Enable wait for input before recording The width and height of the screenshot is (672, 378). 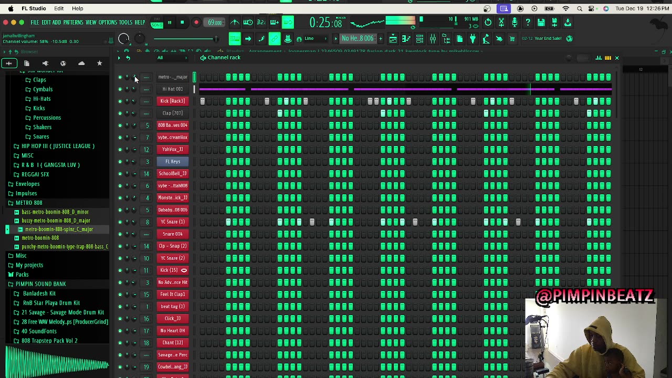tap(248, 22)
